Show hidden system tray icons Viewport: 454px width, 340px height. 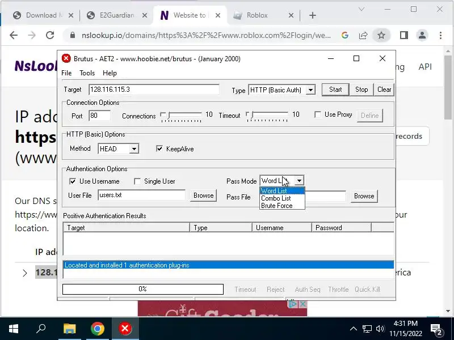353,329
